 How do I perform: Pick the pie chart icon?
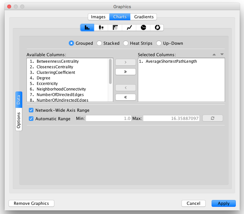coord(143,28)
